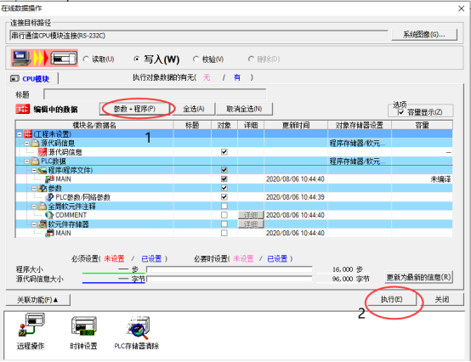Click the 执行(E) execute button
The width and height of the screenshot is (471, 362).
392,299
